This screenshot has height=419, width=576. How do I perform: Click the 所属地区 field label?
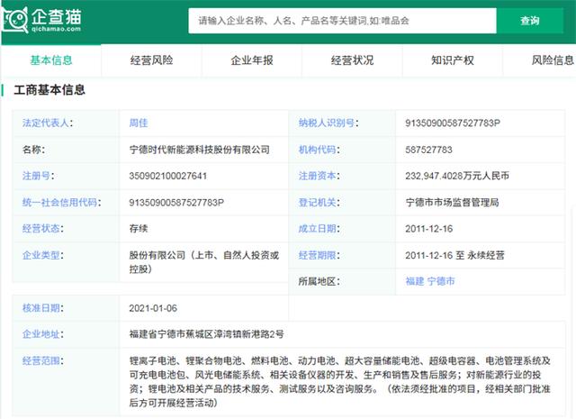[x=319, y=281]
